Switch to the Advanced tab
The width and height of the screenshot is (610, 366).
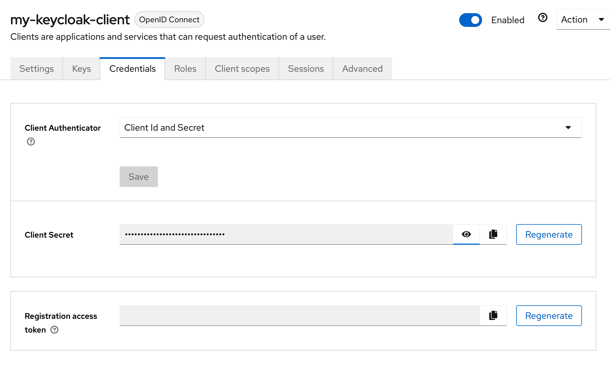coord(362,69)
